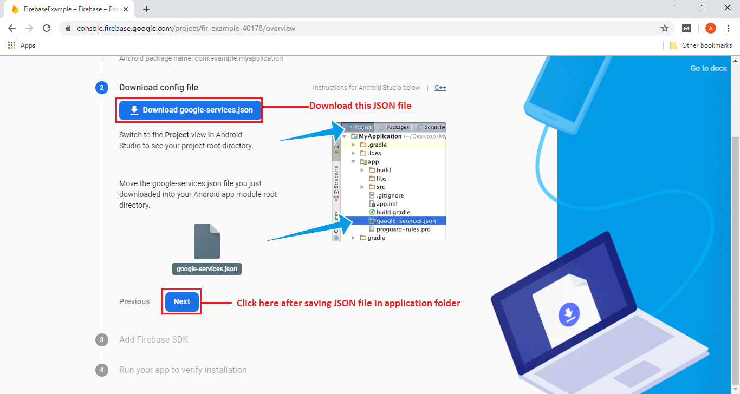Viewport: 740px width, 394px height.
Task: Open the Apps grid shortcut
Action: pos(22,45)
